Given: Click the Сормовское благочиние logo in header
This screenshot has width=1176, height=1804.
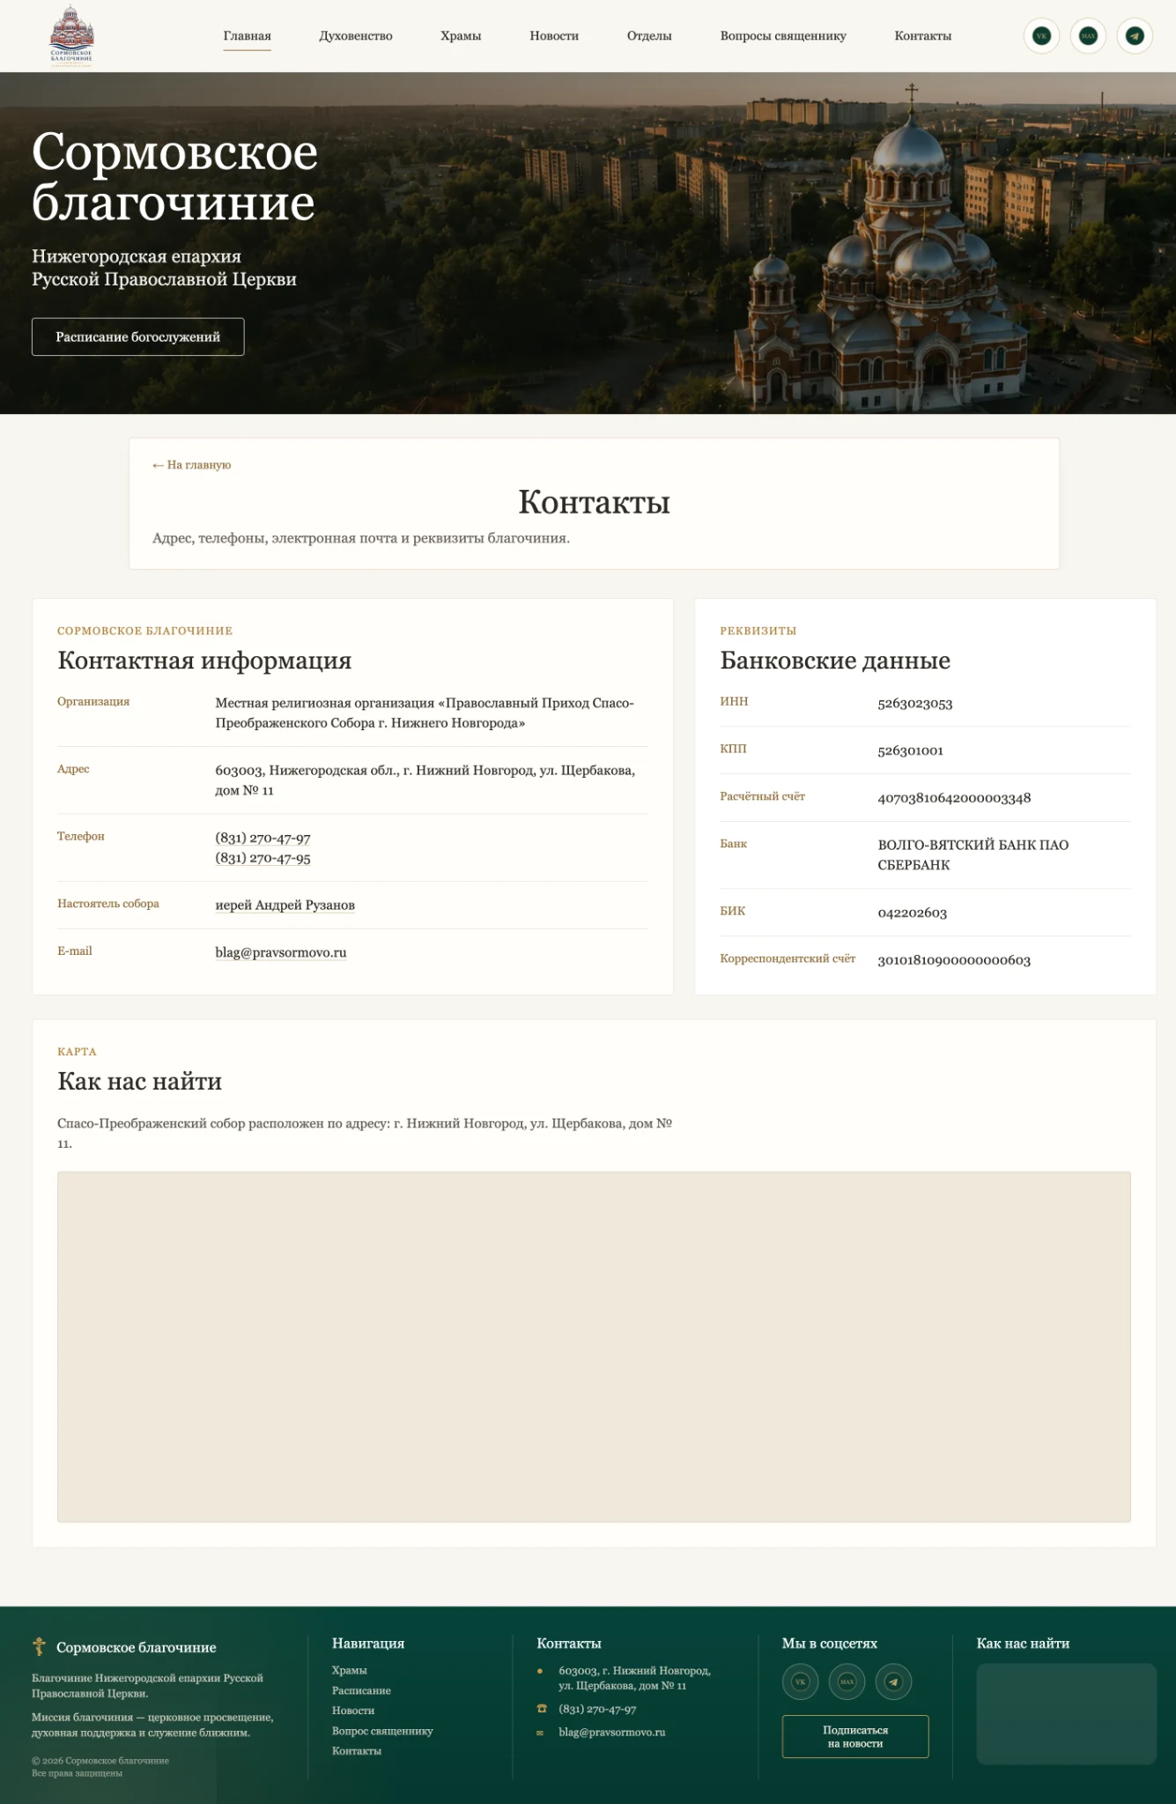Looking at the screenshot, I should (x=71, y=35).
